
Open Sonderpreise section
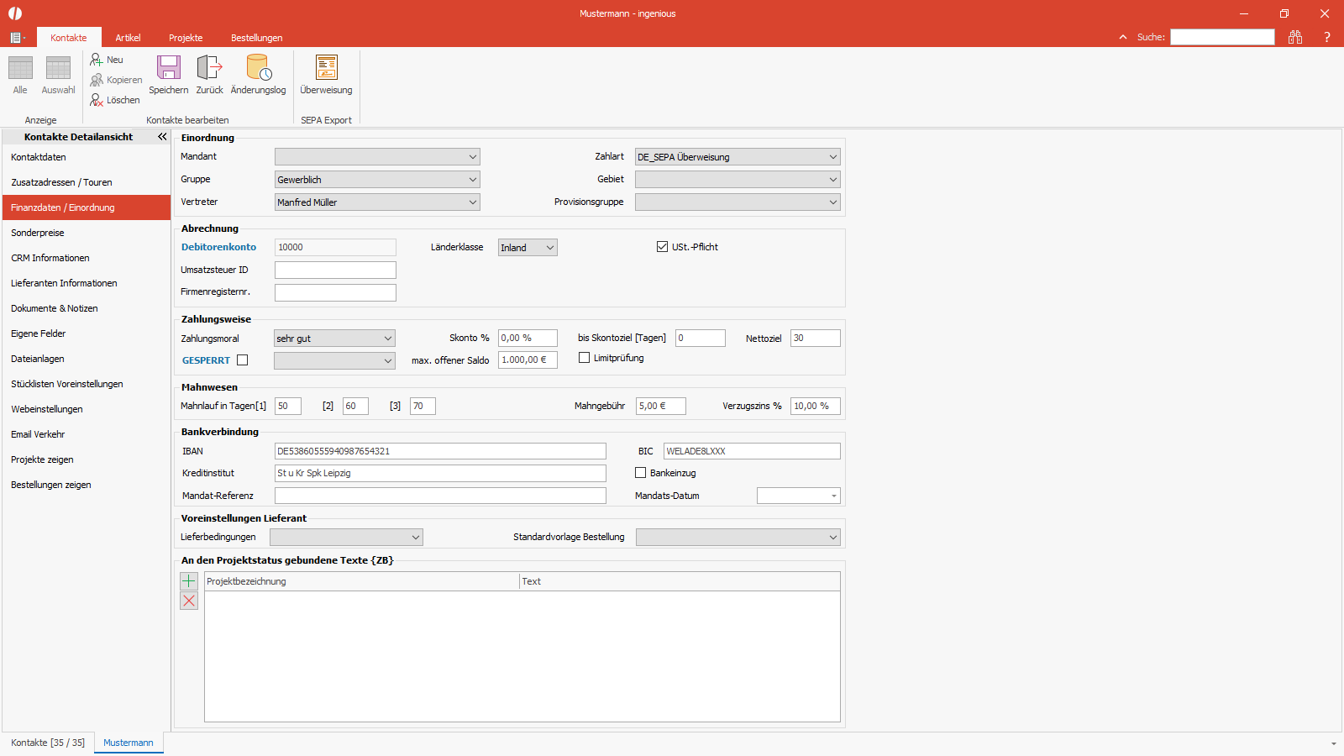click(87, 233)
